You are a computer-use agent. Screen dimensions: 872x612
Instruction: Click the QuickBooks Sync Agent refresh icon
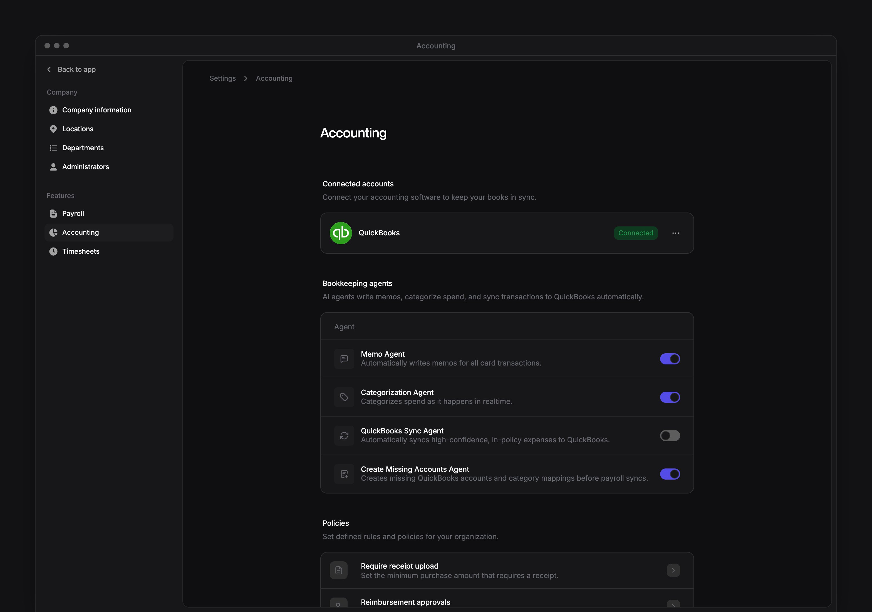coord(344,435)
